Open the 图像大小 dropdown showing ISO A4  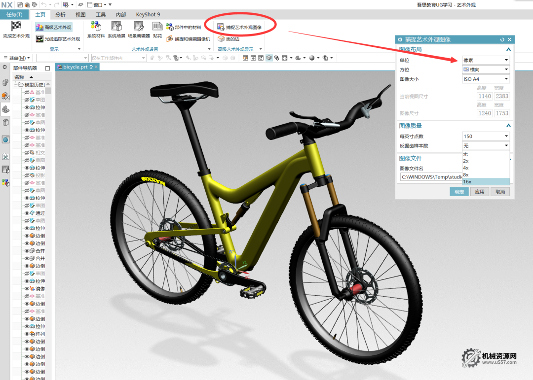tap(486, 79)
